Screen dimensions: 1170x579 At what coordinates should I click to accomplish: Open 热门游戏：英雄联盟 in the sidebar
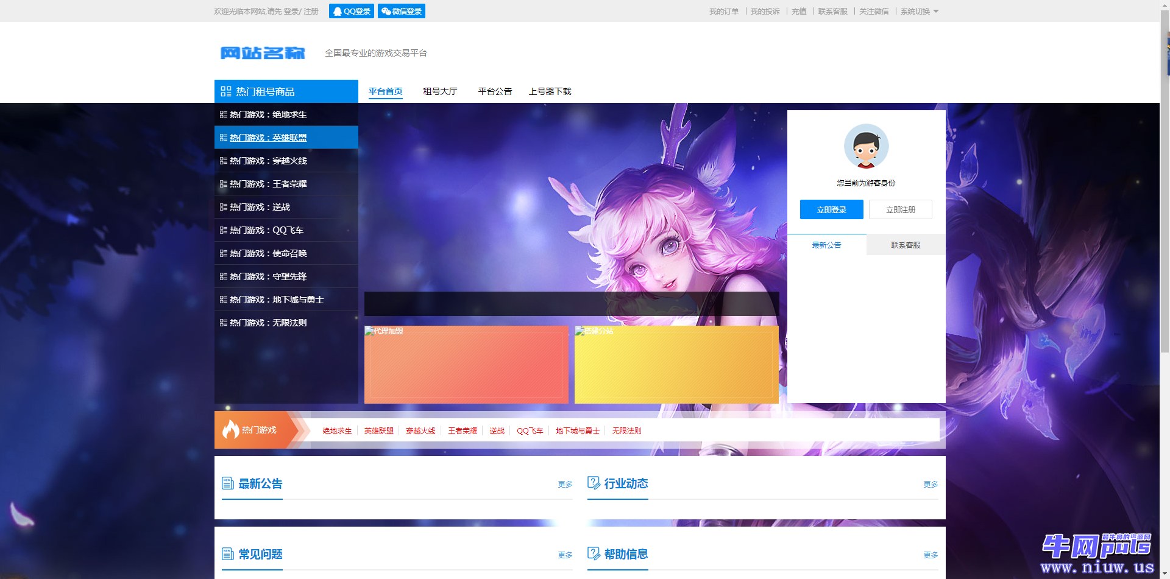pyautogui.click(x=286, y=138)
